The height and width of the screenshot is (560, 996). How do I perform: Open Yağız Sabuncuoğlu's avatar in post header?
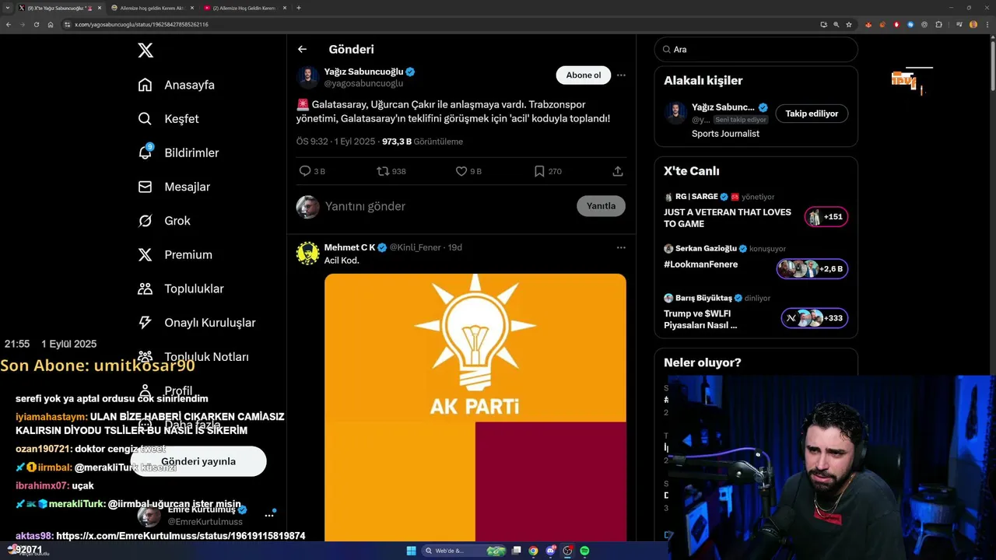(308, 78)
